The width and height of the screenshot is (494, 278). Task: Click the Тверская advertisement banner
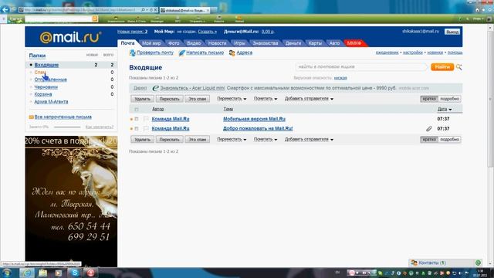tap(71, 202)
